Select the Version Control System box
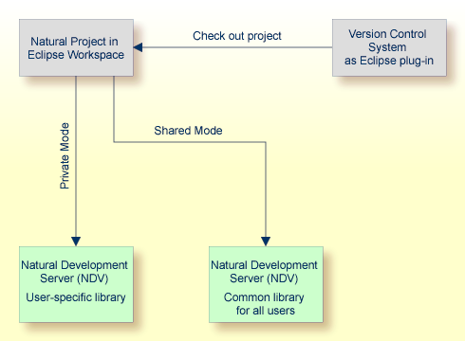The image size is (465, 341). click(x=389, y=47)
